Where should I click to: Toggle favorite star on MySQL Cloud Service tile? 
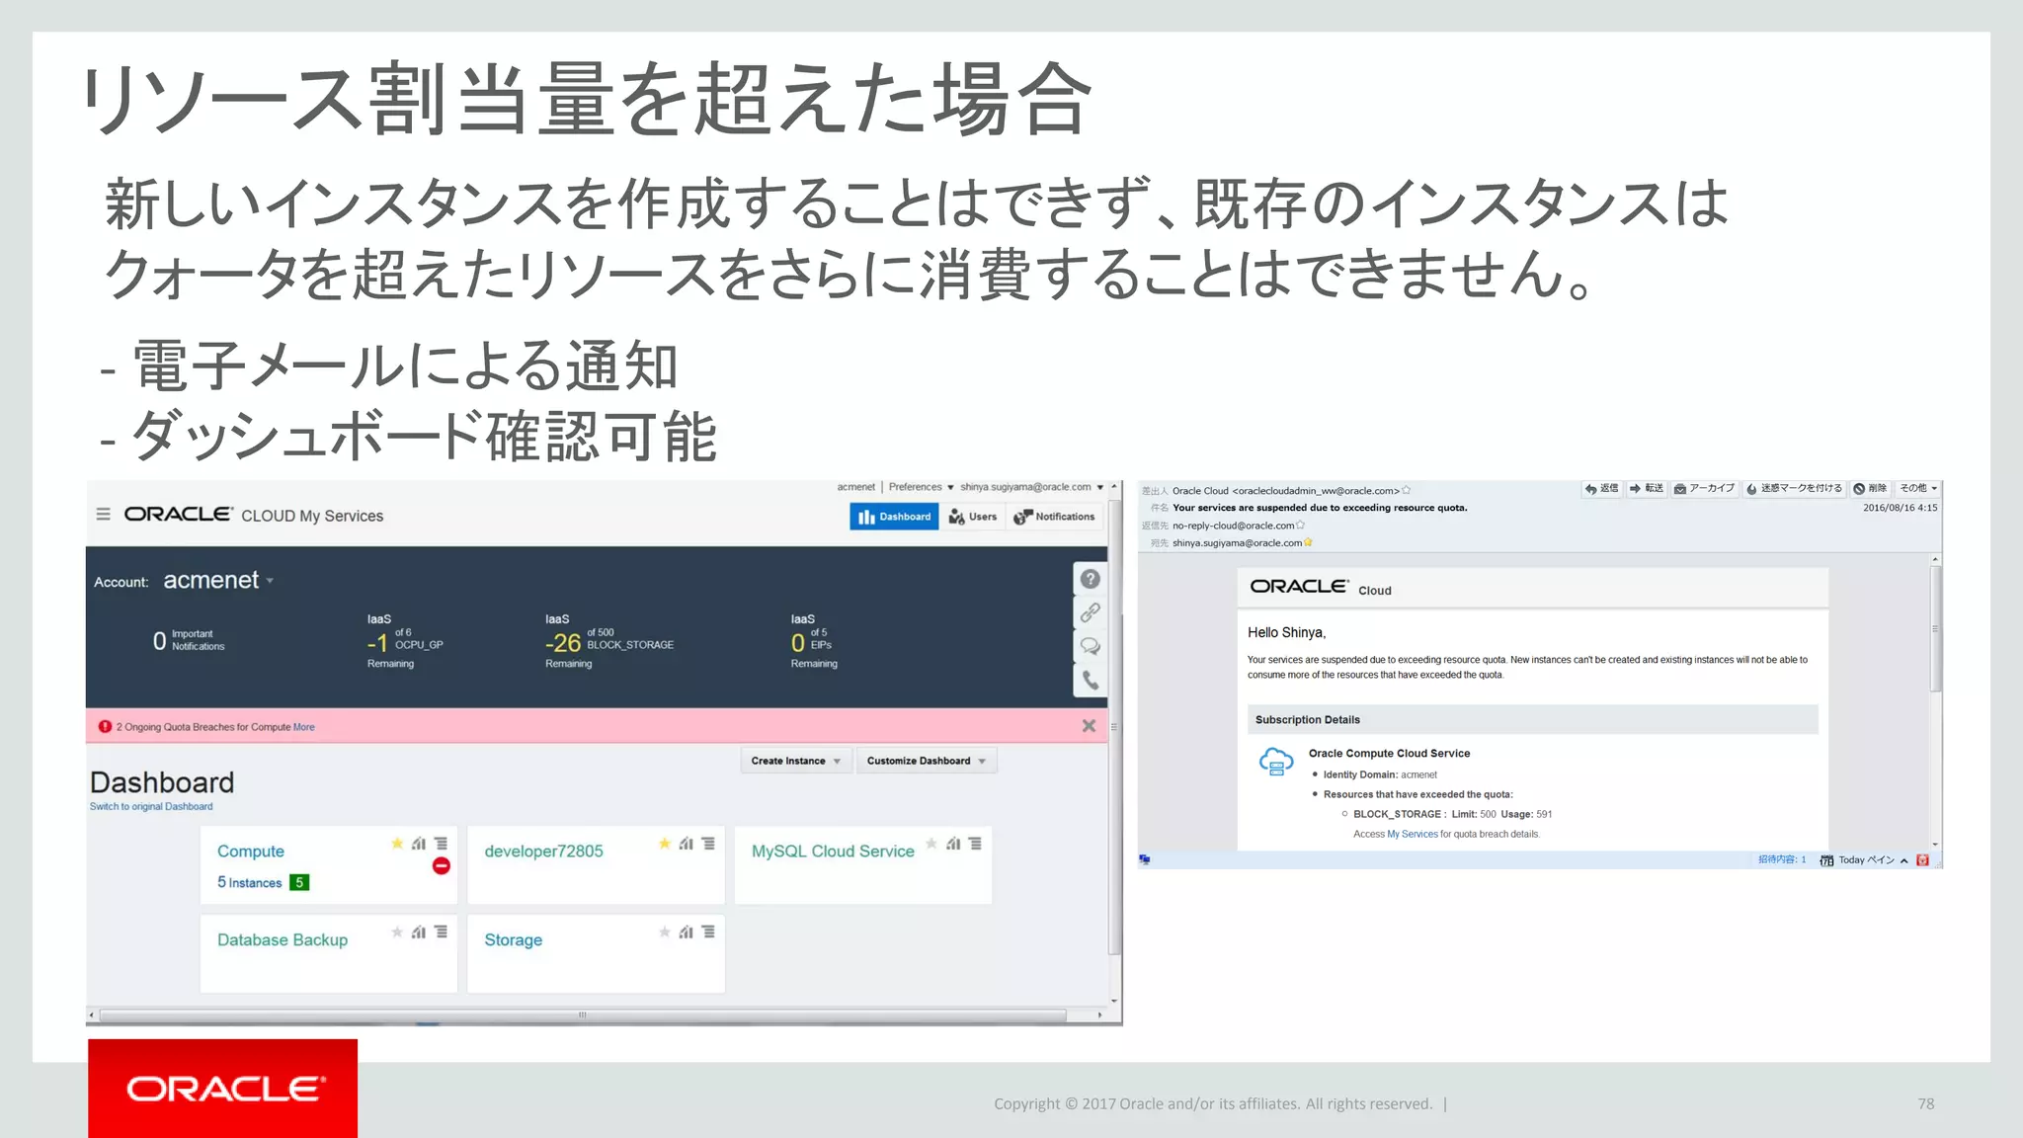coord(931,844)
